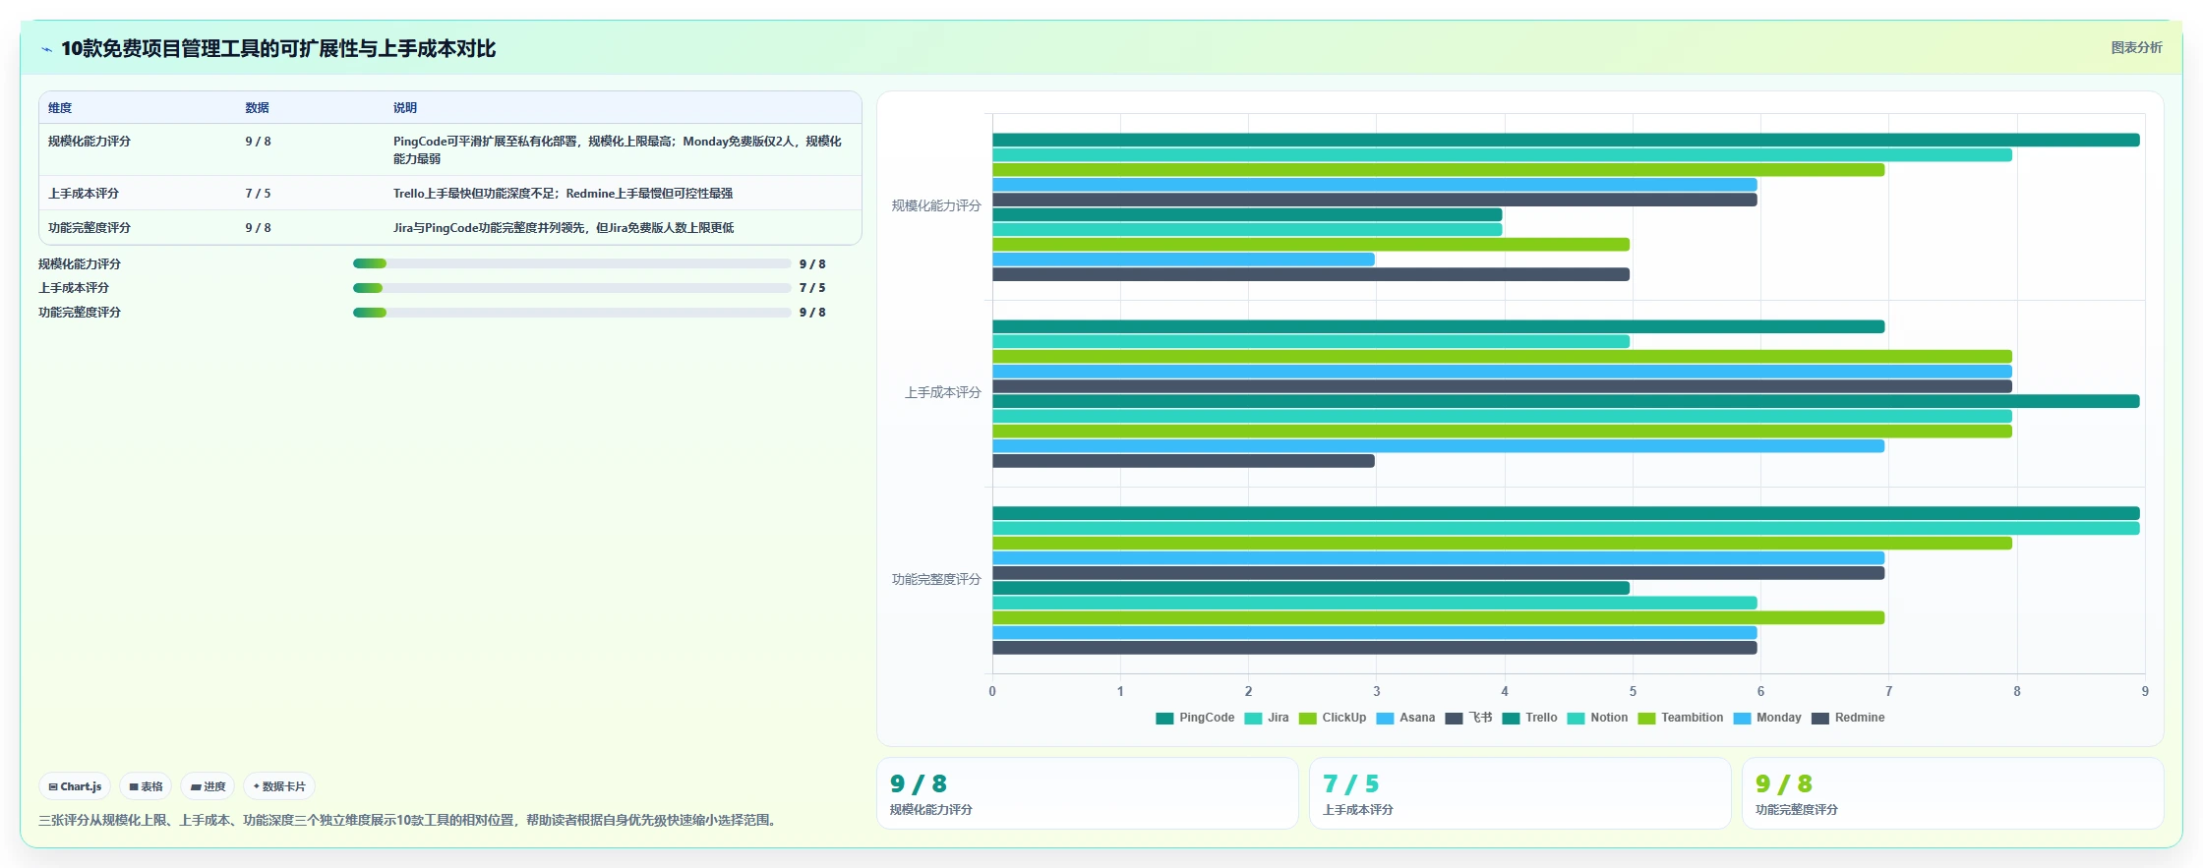Image resolution: width=2203 pixels, height=868 pixels.
Task: Click the 9 / 8 value beside 规模化能力评分 progress bar
Action: (x=812, y=264)
